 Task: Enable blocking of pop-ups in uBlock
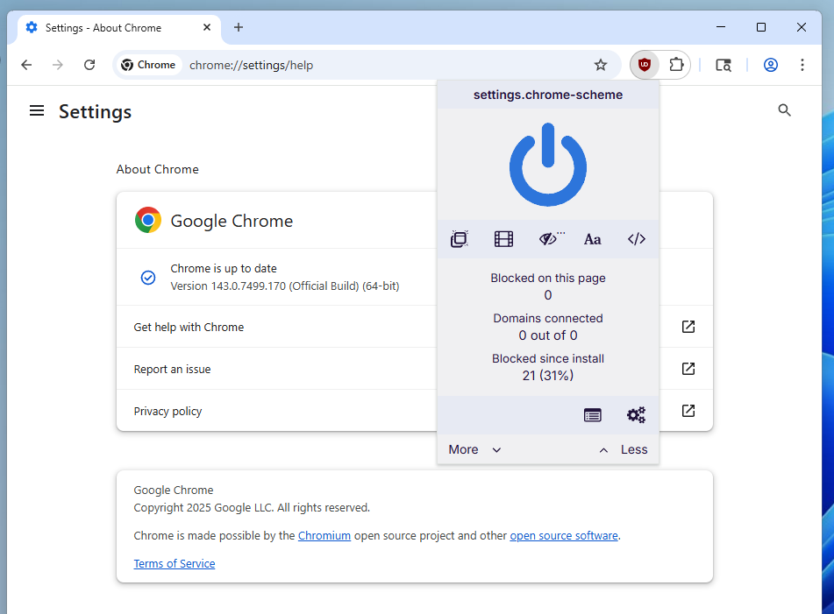point(460,238)
